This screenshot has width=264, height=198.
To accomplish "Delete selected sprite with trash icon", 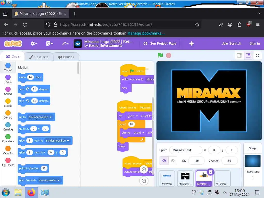I will coord(210,172).
